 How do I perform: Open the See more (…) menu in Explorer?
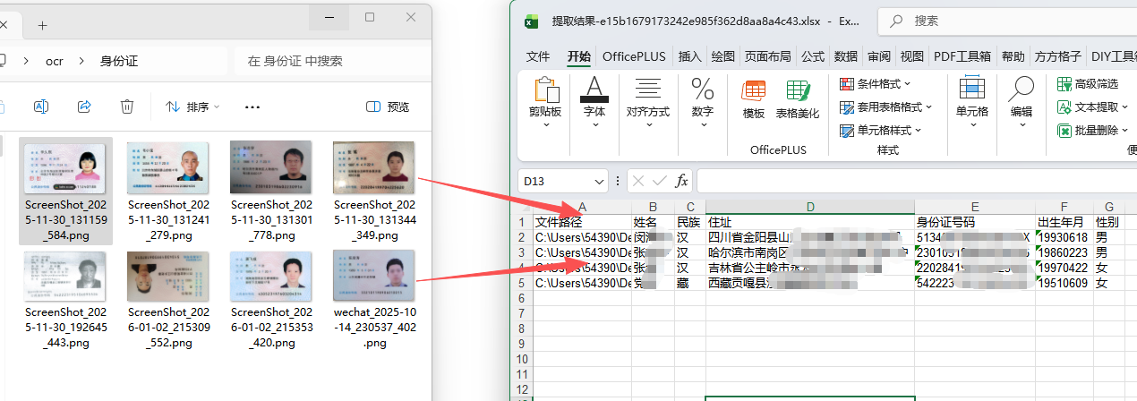pyautogui.click(x=252, y=107)
